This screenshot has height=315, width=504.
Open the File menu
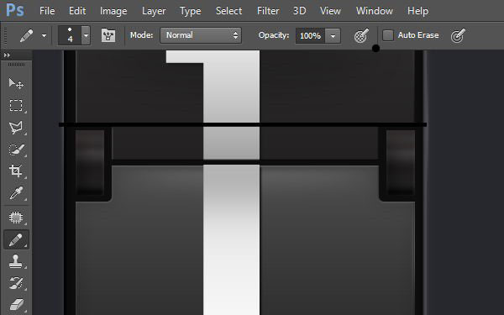coord(47,11)
